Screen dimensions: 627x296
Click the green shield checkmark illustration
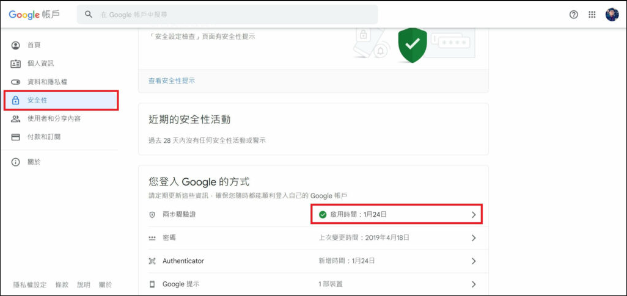pos(413,45)
